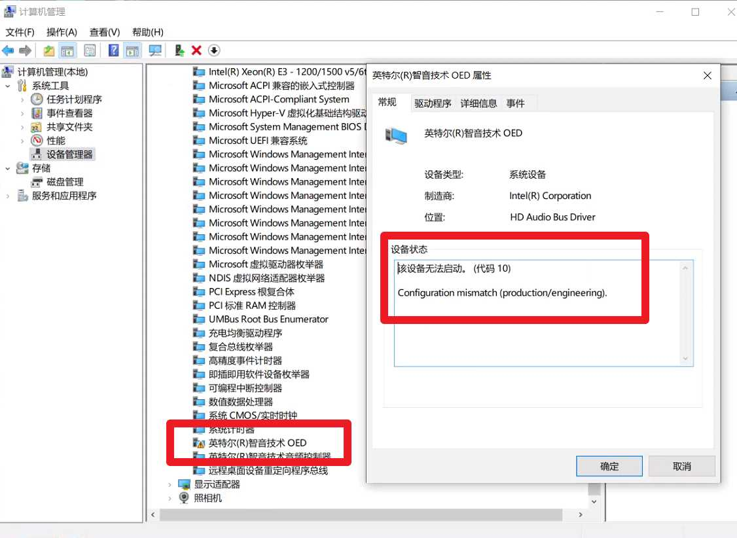This screenshot has width=737, height=538.
Task: Open the properties sheet toolbar icon
Action: tap(90, 50)
